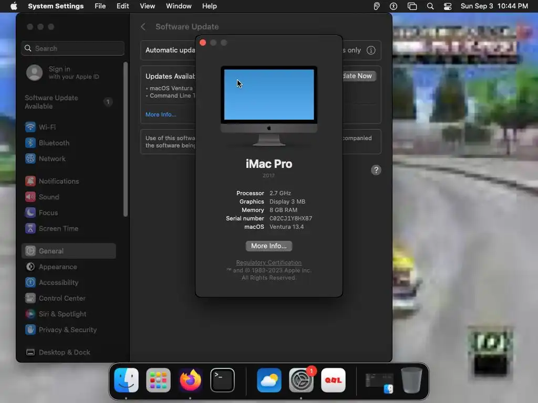The image size is (538, 403).
Task: Open the System Settings app menu
Action: pyautogui.click(x=56, y=6)
